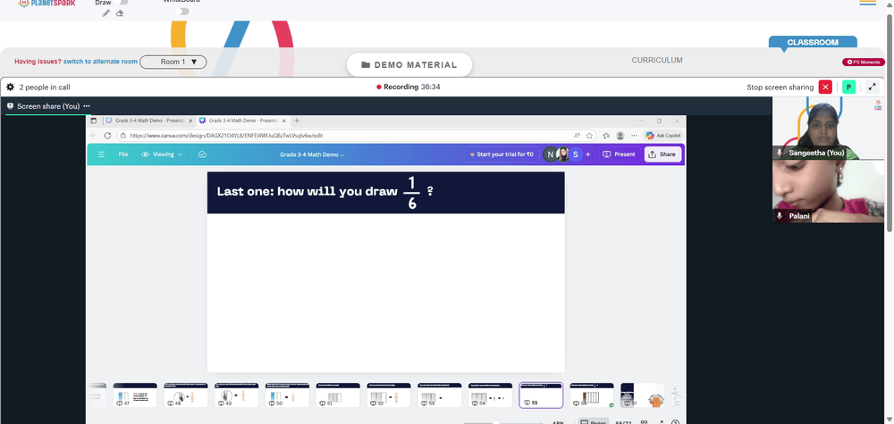The height and width of the screenshot is (424, 894).
Task: Open call settings gear
Action: [10, 87]
